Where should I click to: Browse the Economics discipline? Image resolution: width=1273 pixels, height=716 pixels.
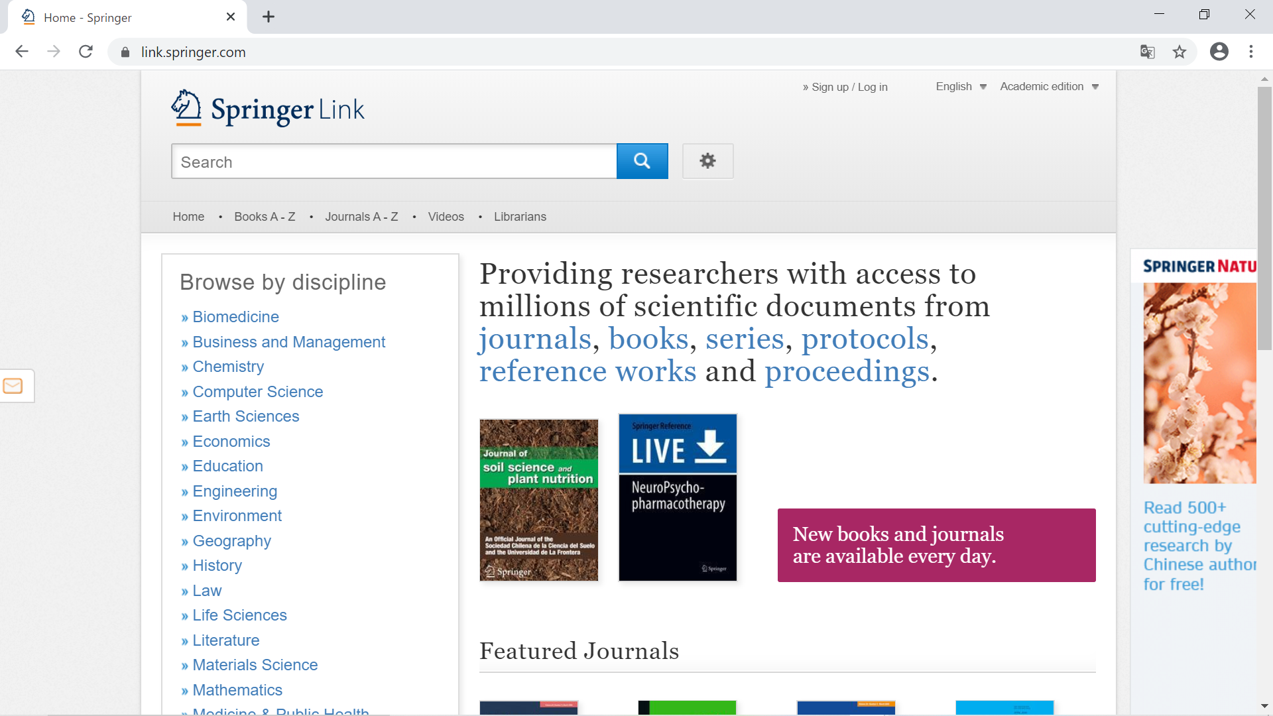231,442
